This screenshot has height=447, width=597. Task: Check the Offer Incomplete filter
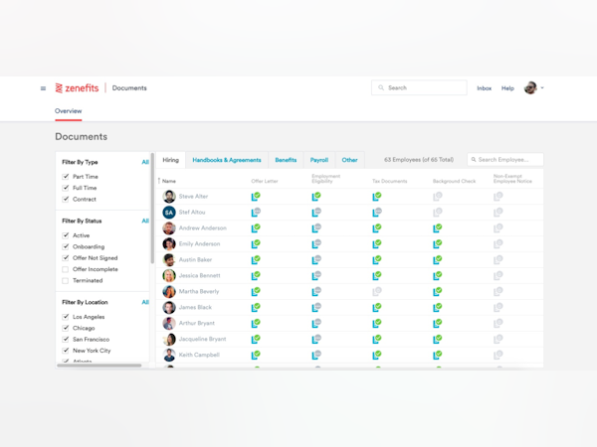point(66,269)
